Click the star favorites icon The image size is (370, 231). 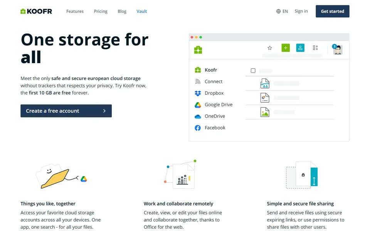point(270,48)
